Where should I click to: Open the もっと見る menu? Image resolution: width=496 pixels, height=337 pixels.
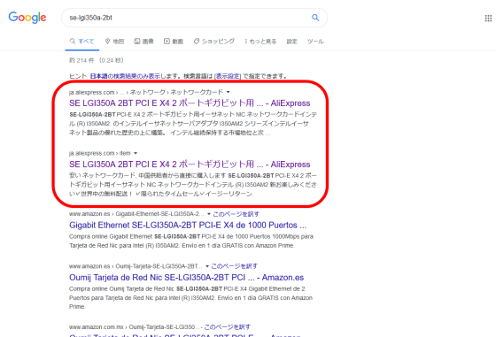[x=260, y=42]
